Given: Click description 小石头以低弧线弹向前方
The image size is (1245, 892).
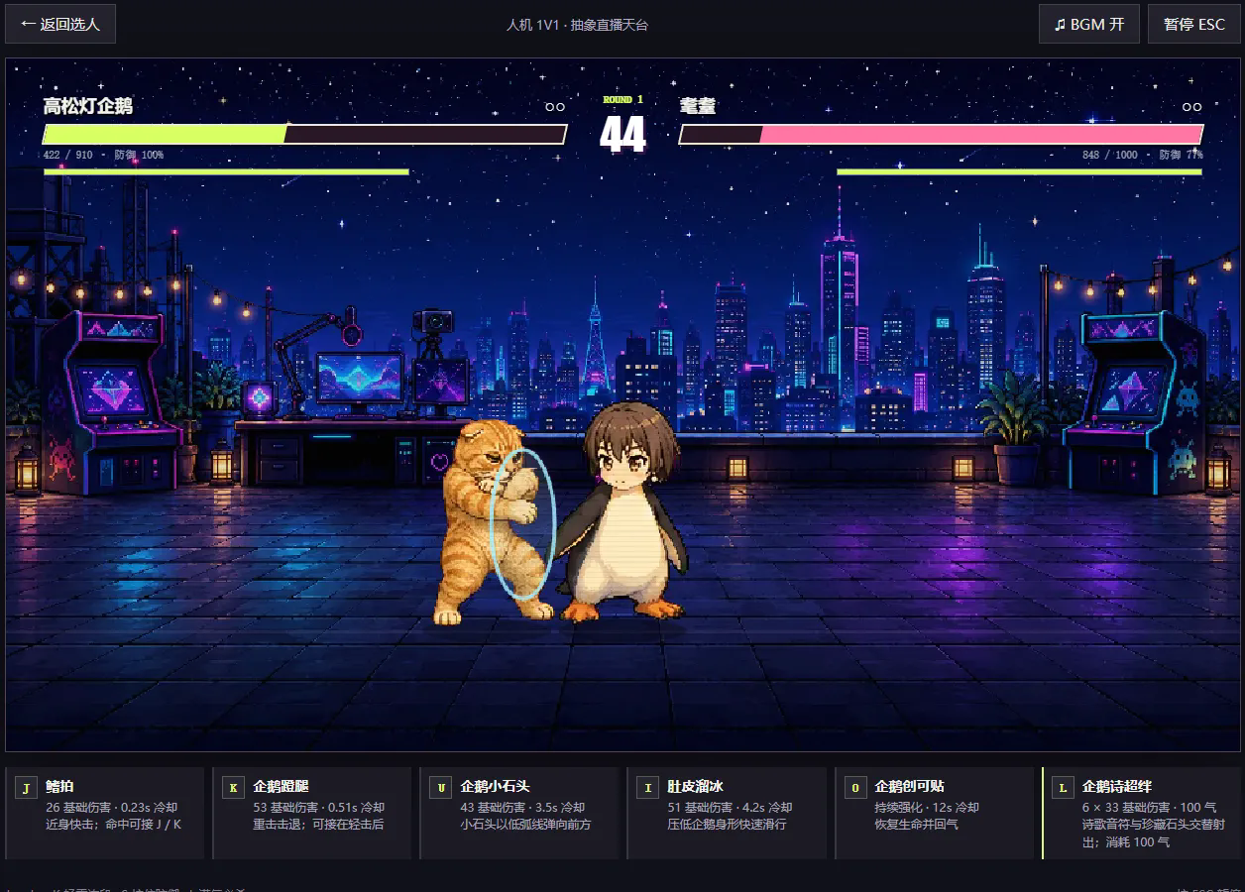Looking at the screenshot, I should 525,824.
